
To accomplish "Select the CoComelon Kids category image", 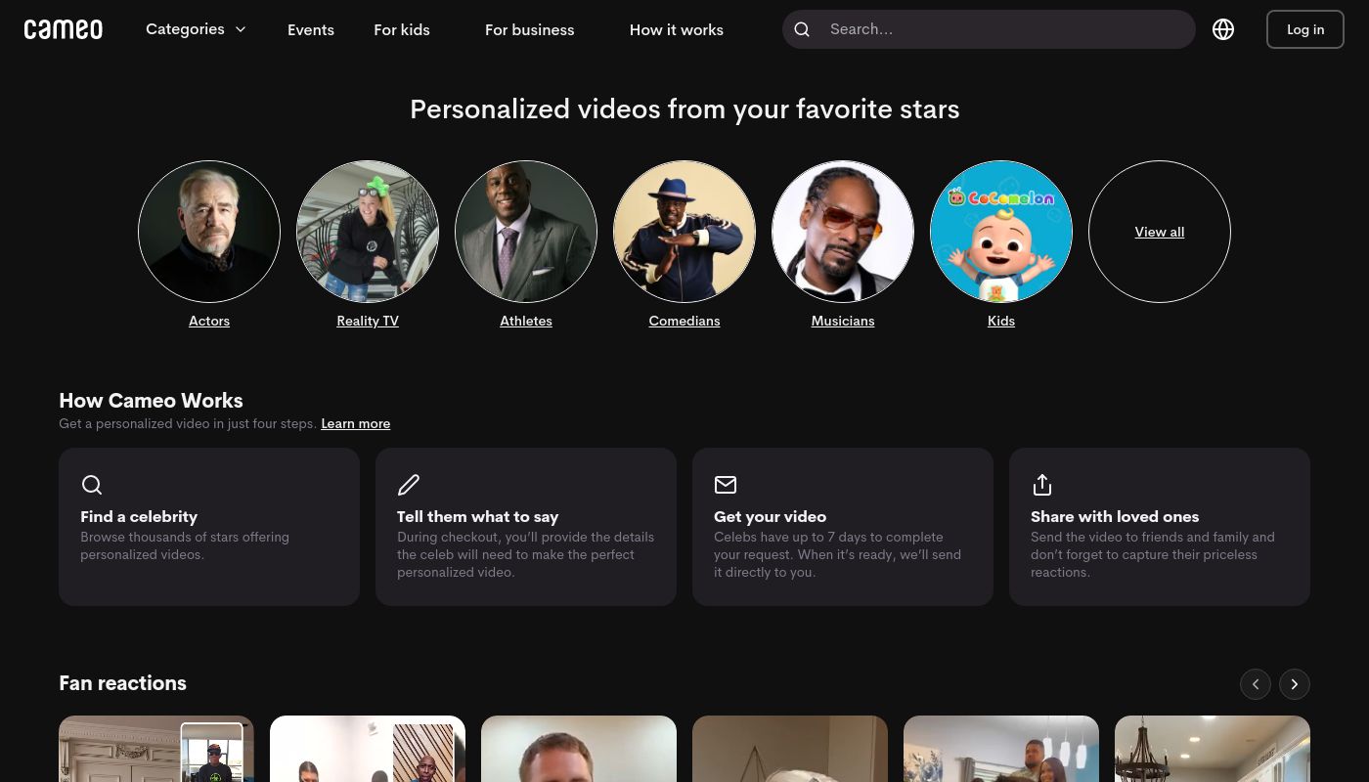I will (1001, 232).
